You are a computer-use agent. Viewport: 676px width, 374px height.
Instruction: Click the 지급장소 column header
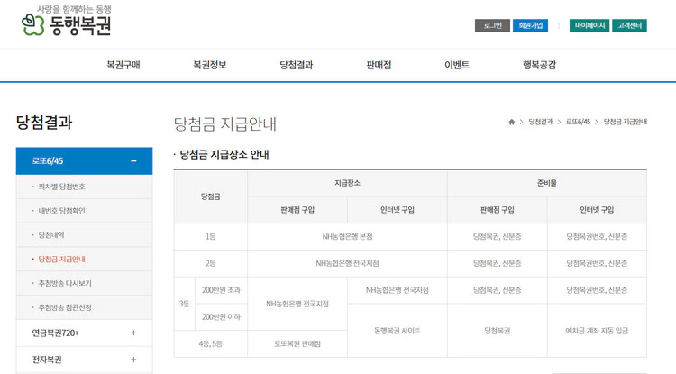click(348, 183)
